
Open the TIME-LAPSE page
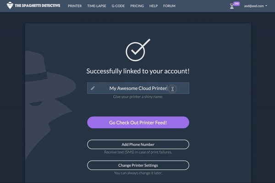97,6
